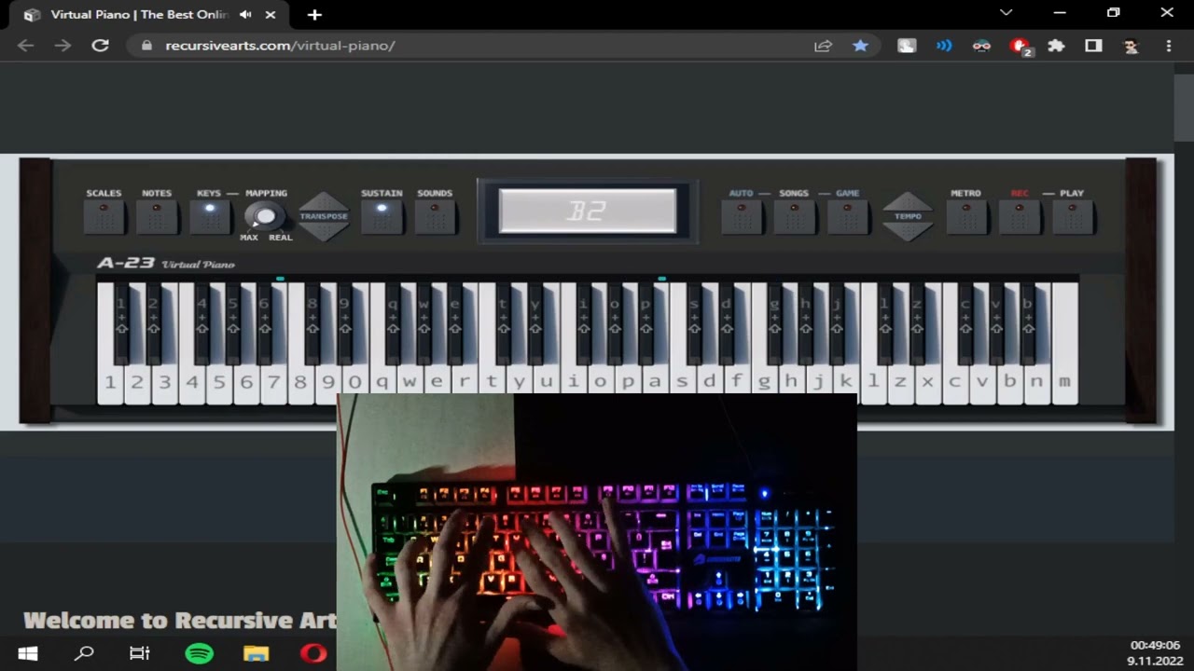Image resolution: width=1194 pixels, height=671 pixels.
Task: Open the tab search chevron dropdown
Action: 1006,13
